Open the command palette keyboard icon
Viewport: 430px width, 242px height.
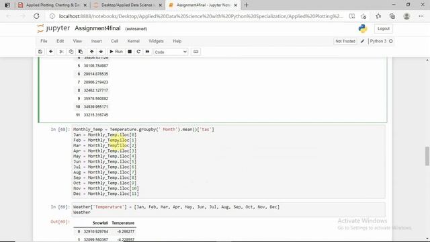click(196, 52)
